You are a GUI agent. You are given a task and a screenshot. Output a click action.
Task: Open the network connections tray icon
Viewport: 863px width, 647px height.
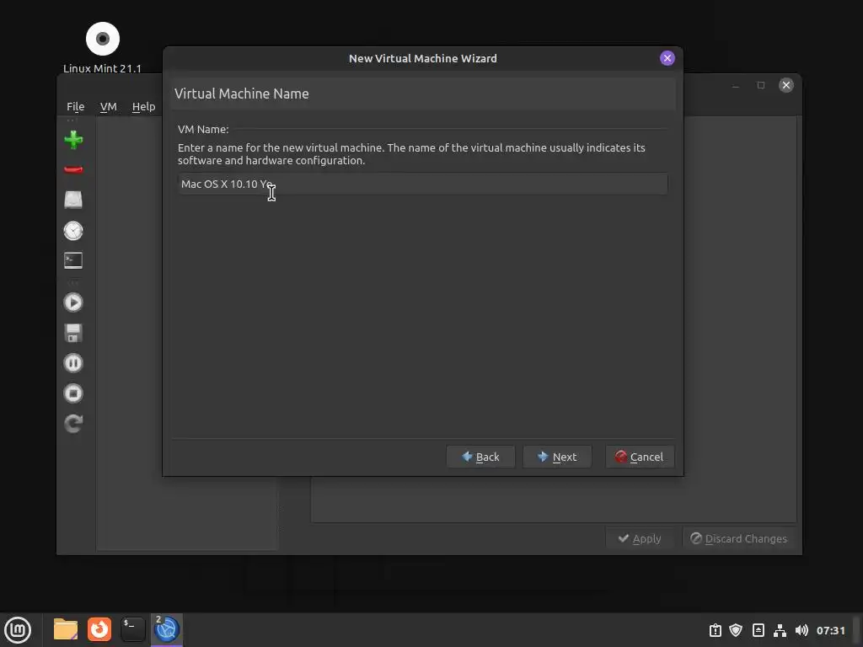780,630
